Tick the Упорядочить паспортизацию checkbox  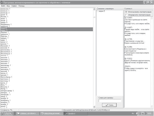coord(126,15)
